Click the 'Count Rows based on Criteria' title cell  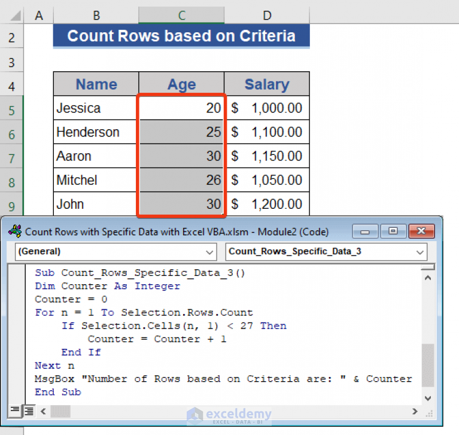coord(181,36)
